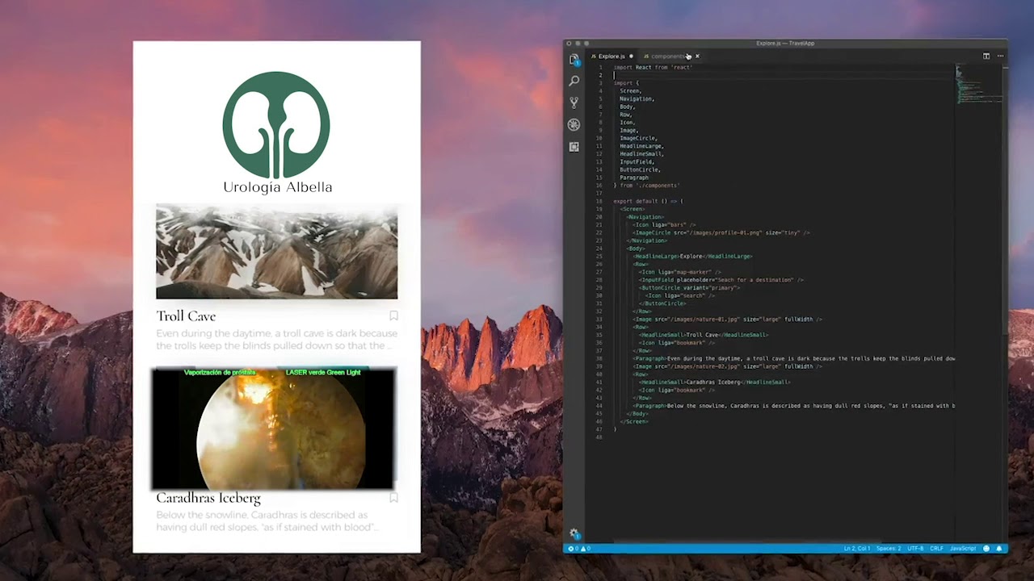Open the green laser video thumbnail
1034x581 pixels.
point(274,428)
